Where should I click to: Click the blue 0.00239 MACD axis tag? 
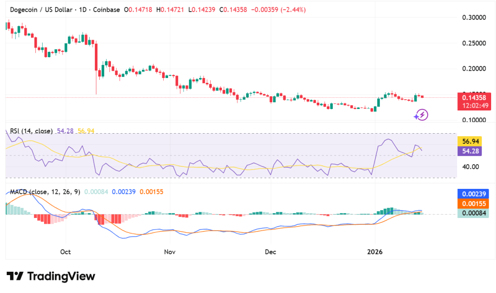point(473,194)
